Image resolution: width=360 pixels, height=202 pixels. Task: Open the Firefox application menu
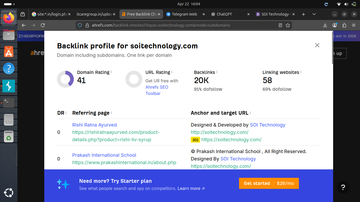(x=354, y=25)
